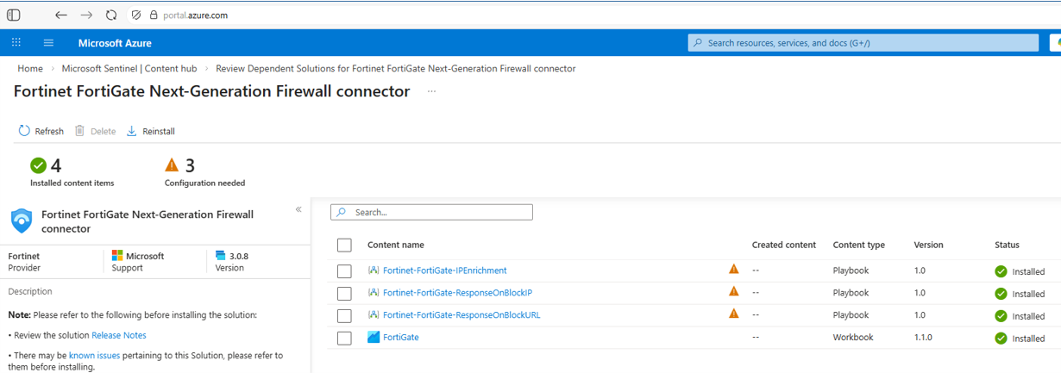1061x373 pixels.
Task: Open Review Dependent Solutions breadcrumb
Action: [395, 68]
